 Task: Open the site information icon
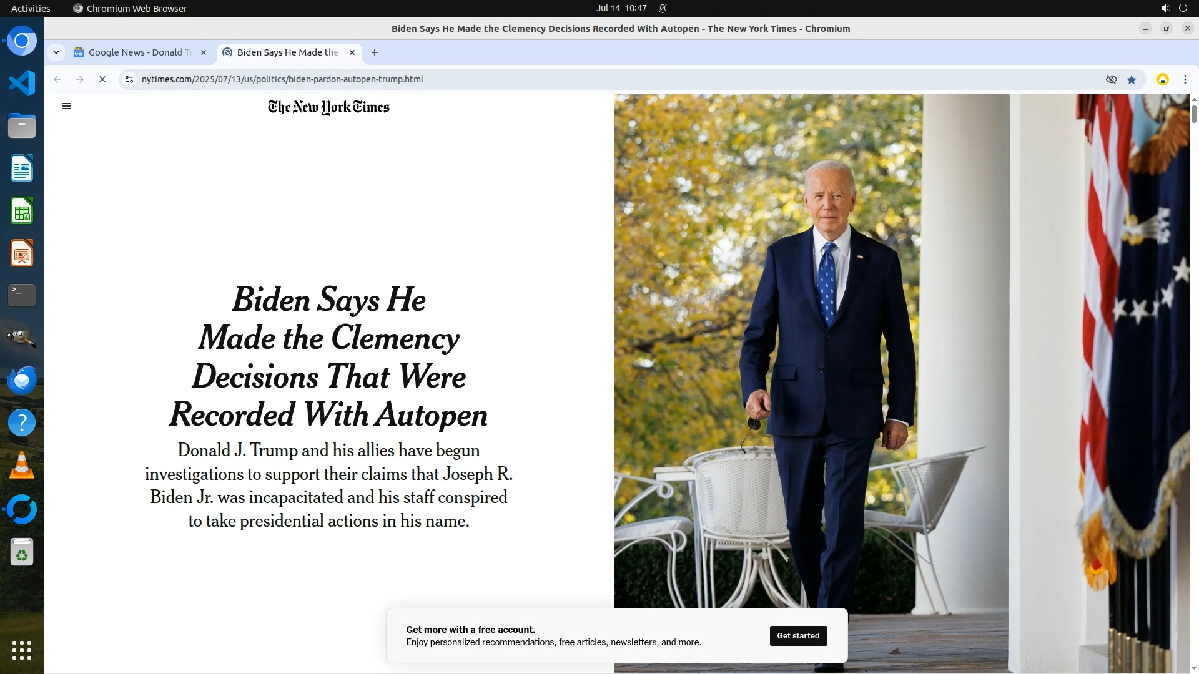(x=129, y=79)
